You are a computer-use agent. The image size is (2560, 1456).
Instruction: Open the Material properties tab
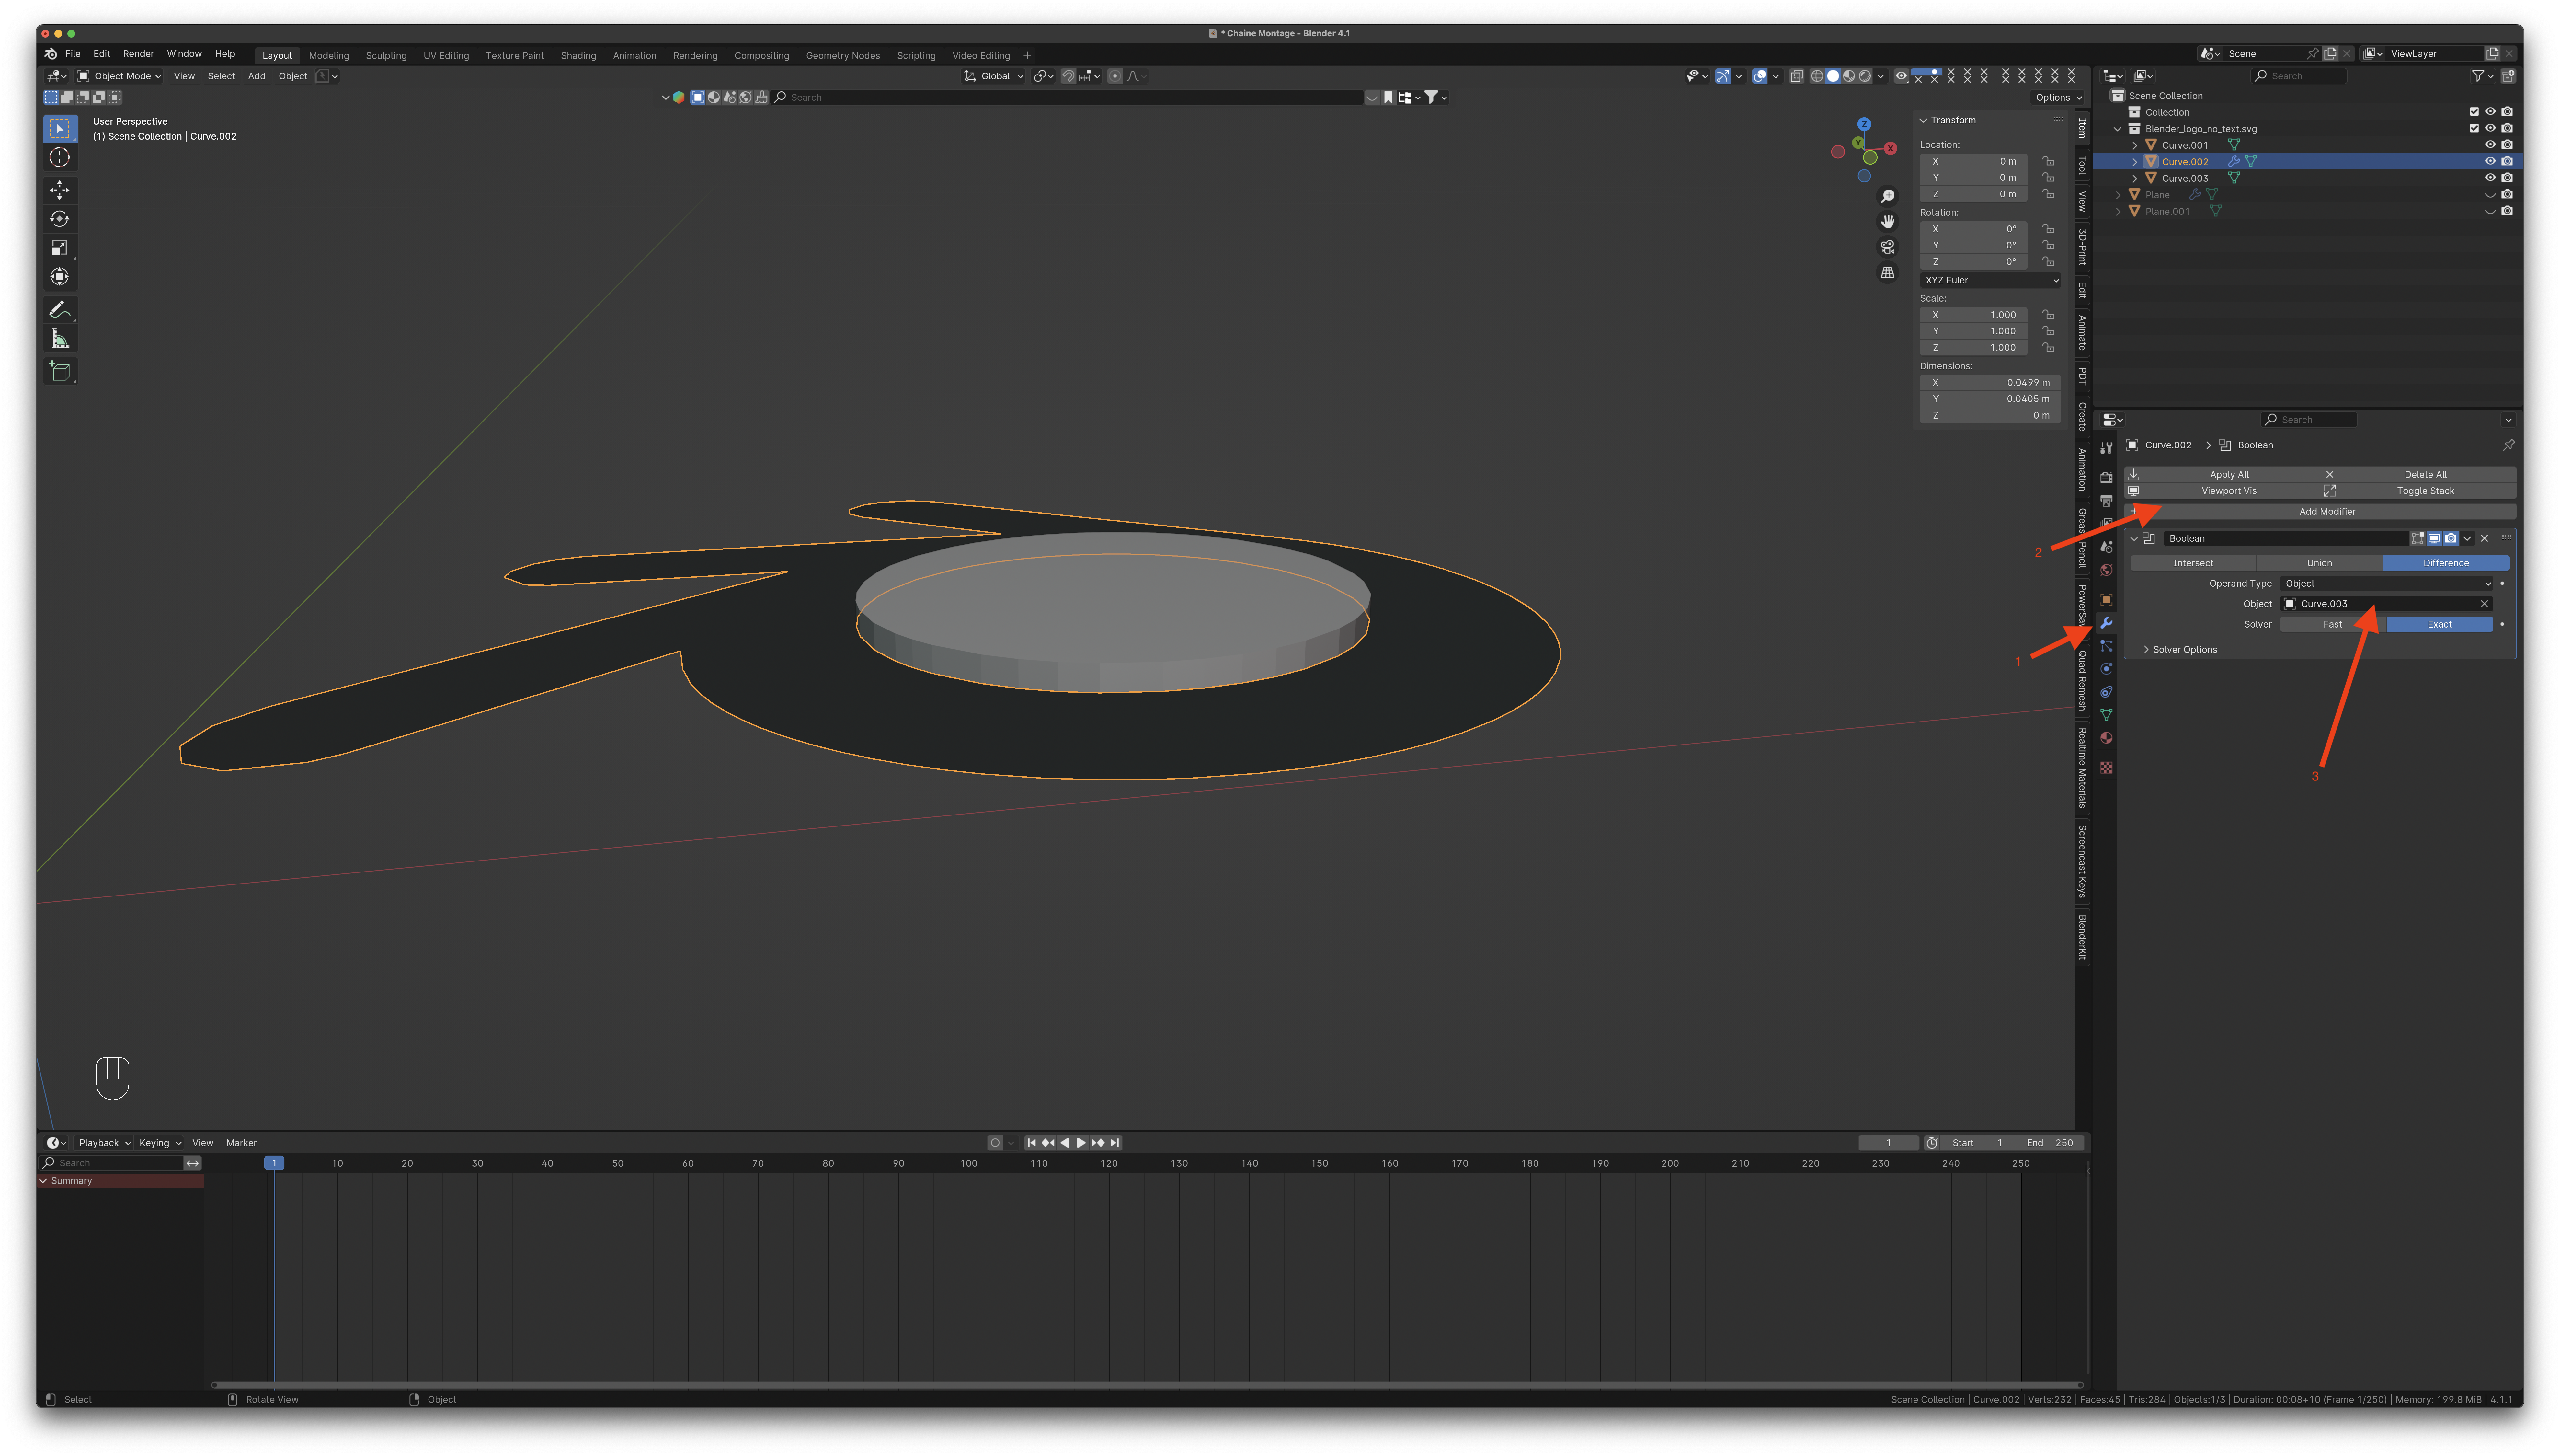(x=2106, y=738)
